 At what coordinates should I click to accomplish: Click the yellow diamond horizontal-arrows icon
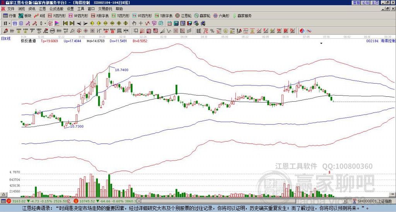coord(106,24)
